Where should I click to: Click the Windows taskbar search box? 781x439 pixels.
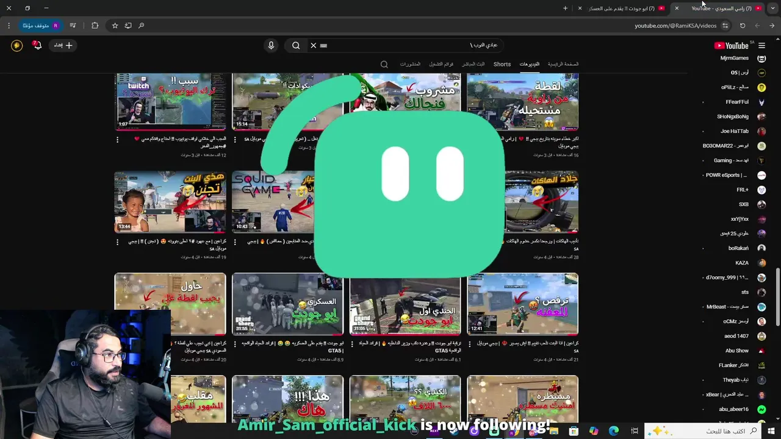pyautogui.click(x=702, y=431)
